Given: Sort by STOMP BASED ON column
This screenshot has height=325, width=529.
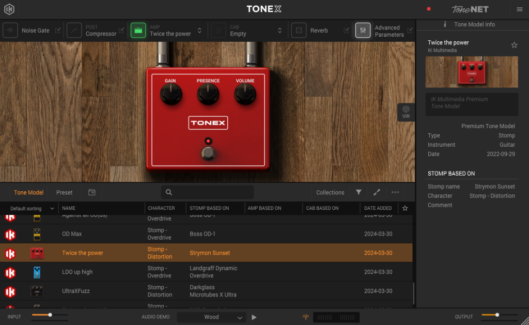Looking at the screenshot, I should point(209,208).
